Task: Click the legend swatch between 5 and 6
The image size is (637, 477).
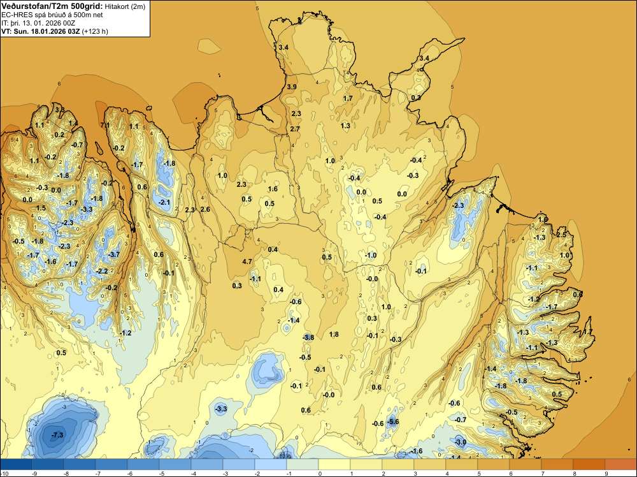Action: [493, 464]
